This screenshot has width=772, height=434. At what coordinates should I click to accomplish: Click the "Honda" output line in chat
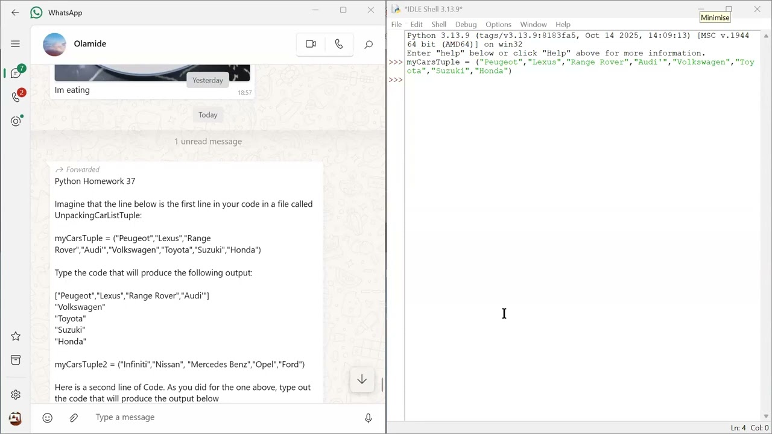pyautogui.click(x=71, y=341)
